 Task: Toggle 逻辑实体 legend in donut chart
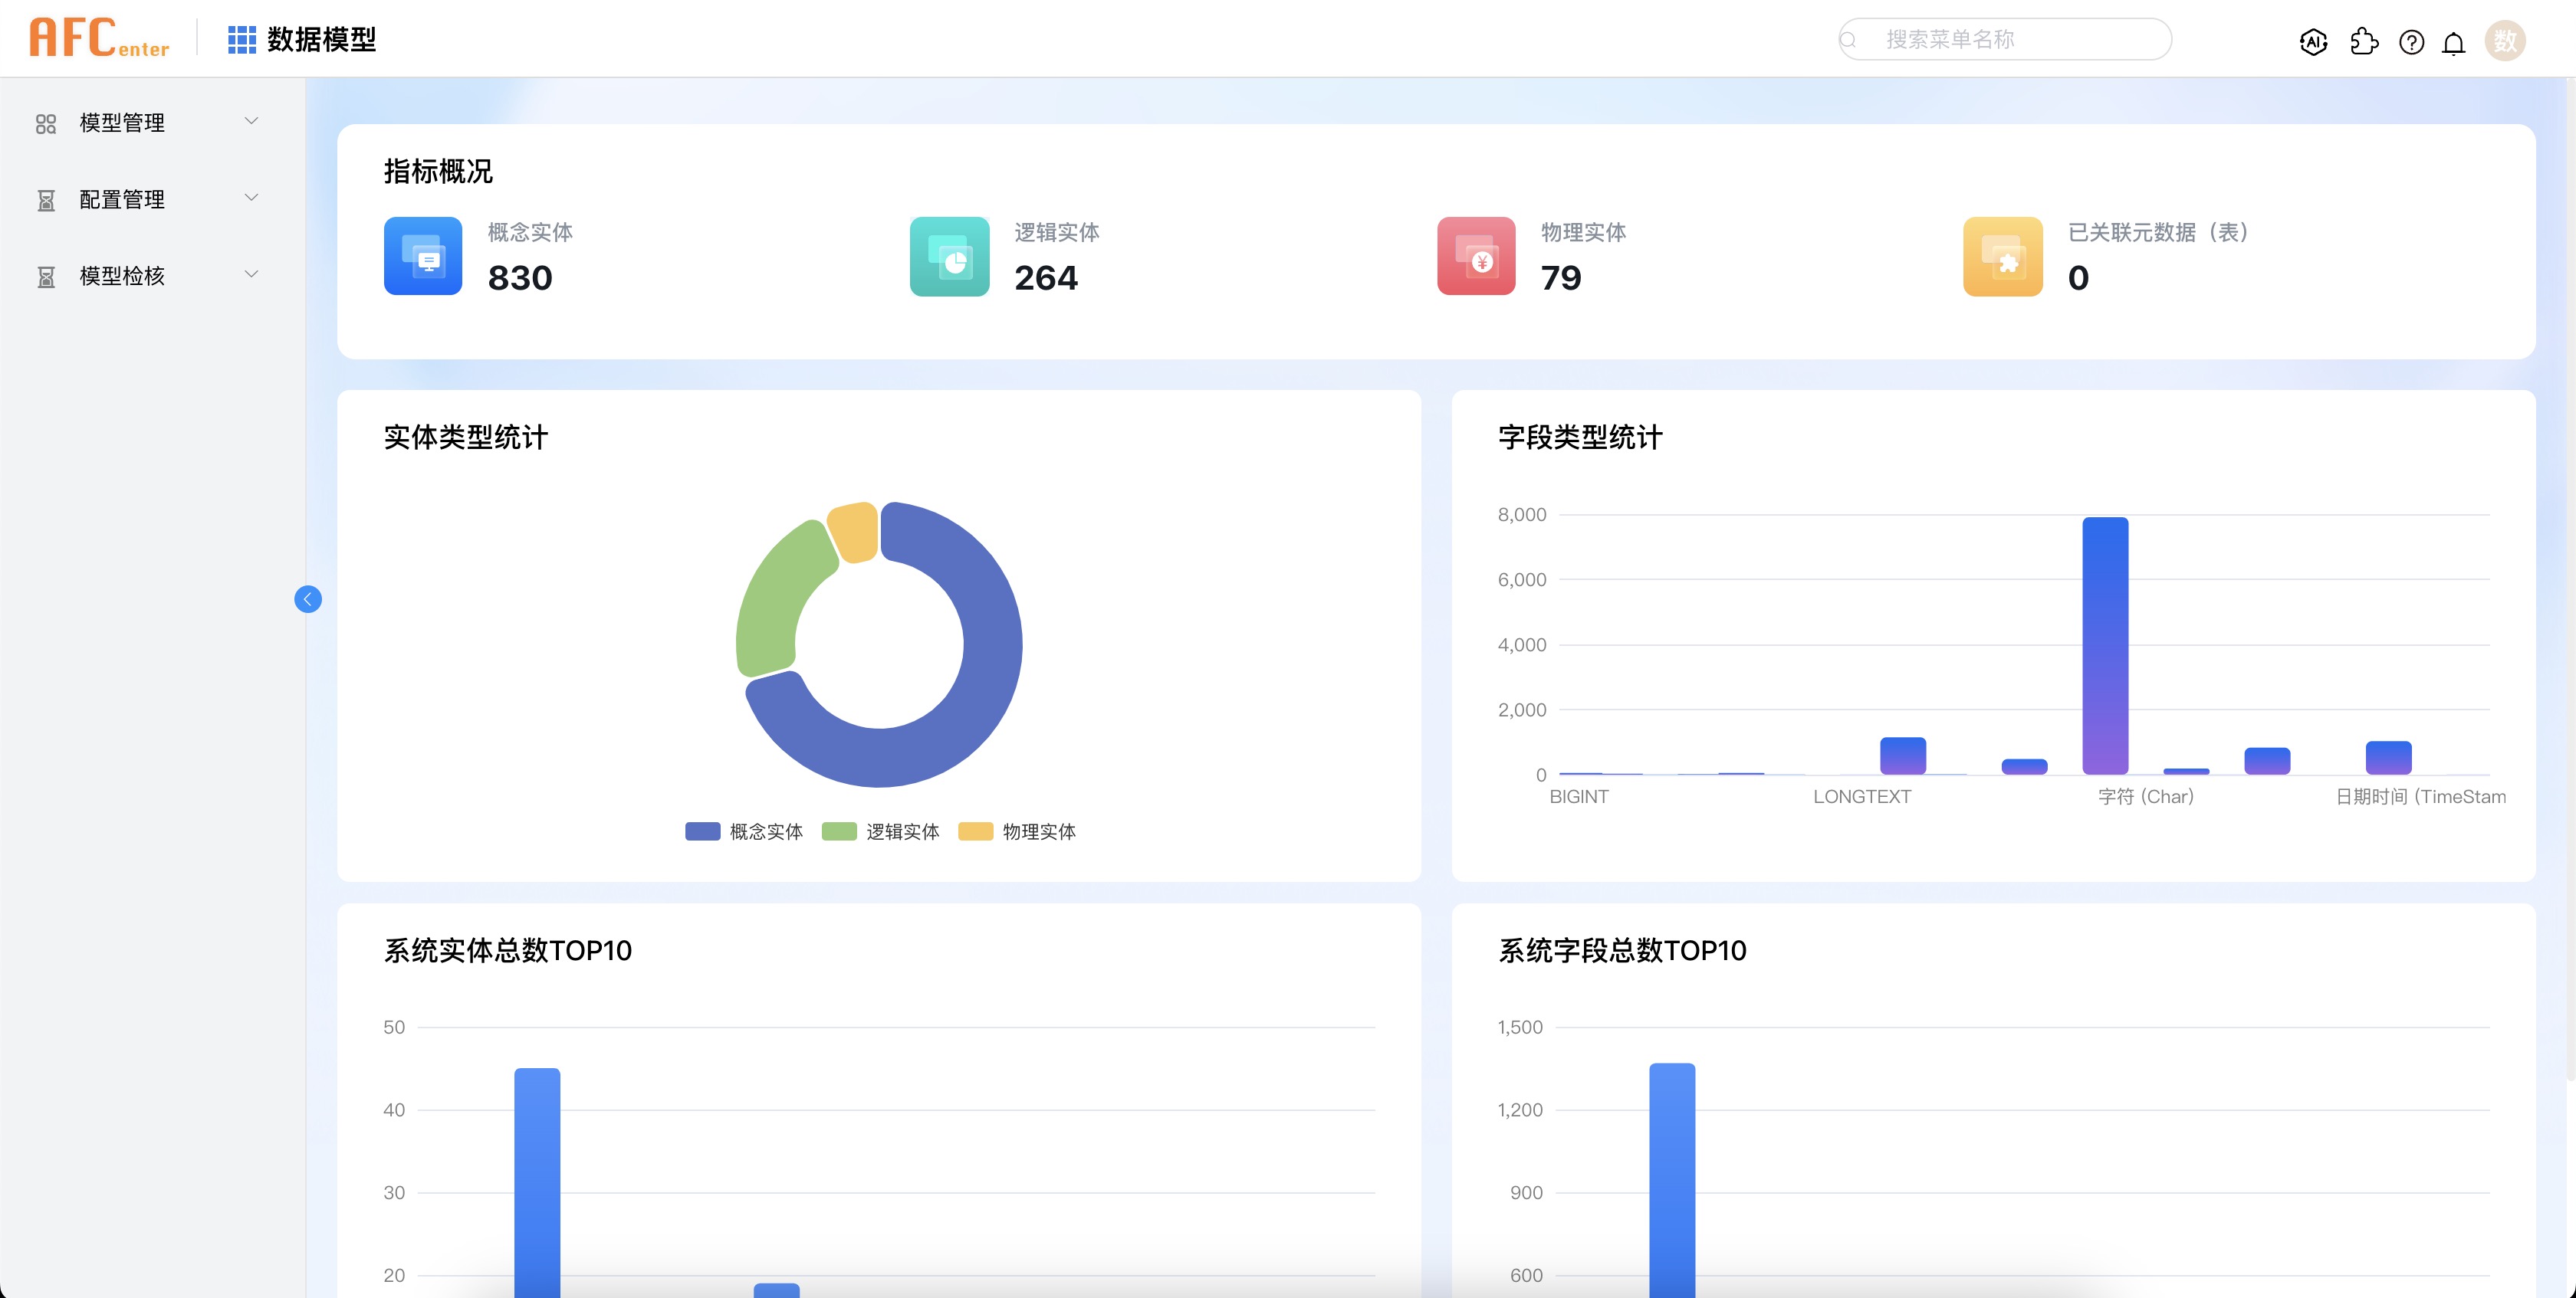pos(881,831)
